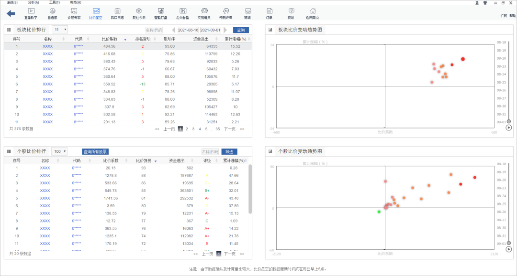Click the sector trend chart date slider handle
Screen dimensions: 517x276
[x=509, y=121]
